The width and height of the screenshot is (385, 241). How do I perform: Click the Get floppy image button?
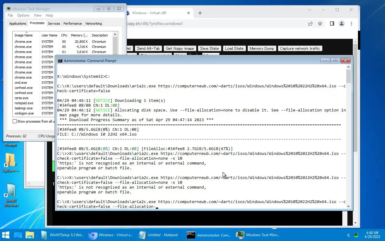pos(180,49)
